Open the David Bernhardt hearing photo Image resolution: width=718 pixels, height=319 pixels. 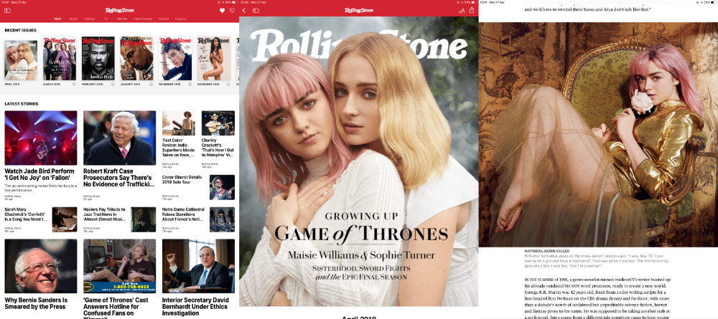198,266
